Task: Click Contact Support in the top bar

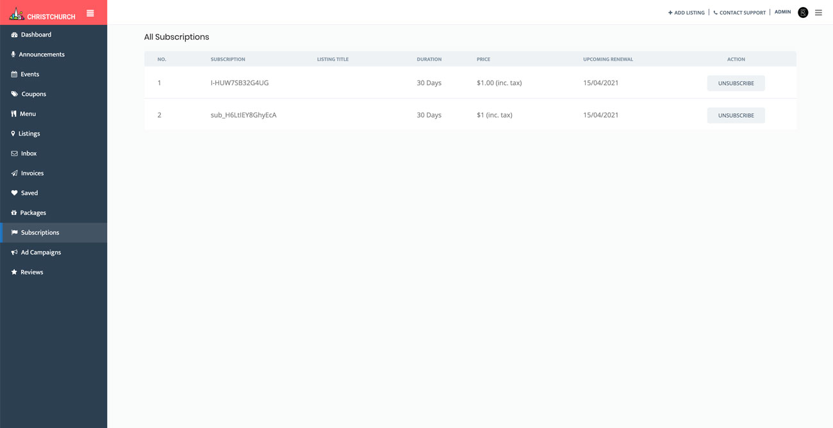Action: click(x=739, y=13)
